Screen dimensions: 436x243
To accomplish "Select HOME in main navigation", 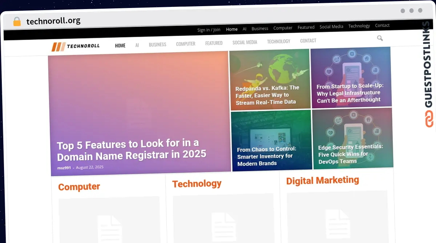I will [x=120, y=46].
